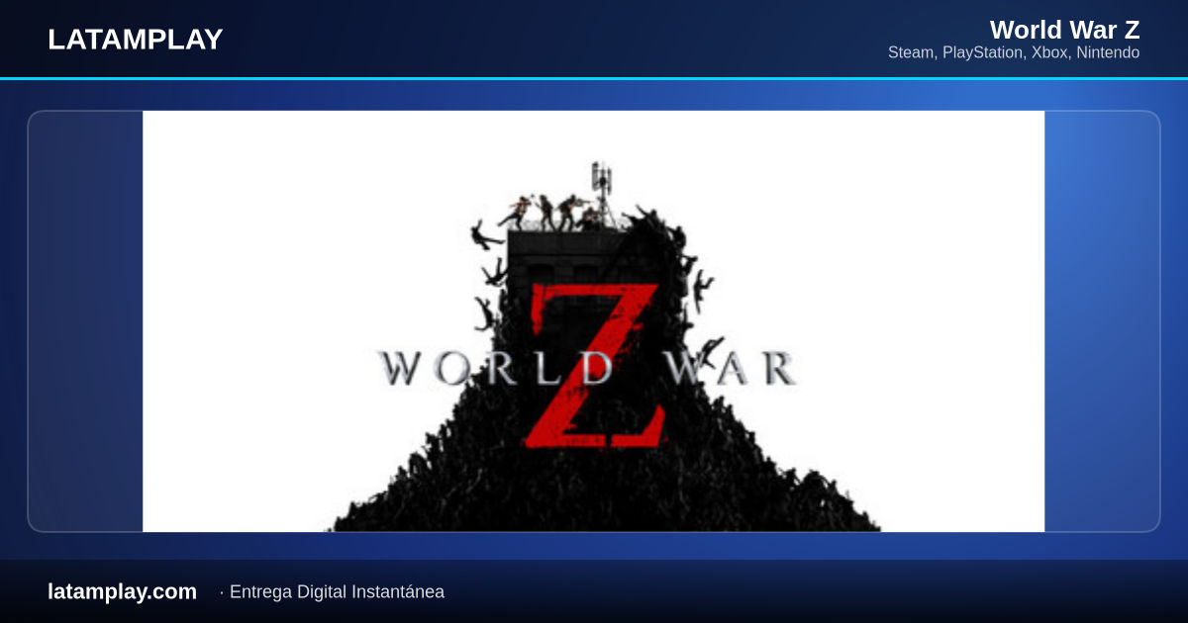Select the platforms text 'Steam, PlayStation, Xbox, Nintendo'
The image size is (1188, 623).
click(1014, 52)
